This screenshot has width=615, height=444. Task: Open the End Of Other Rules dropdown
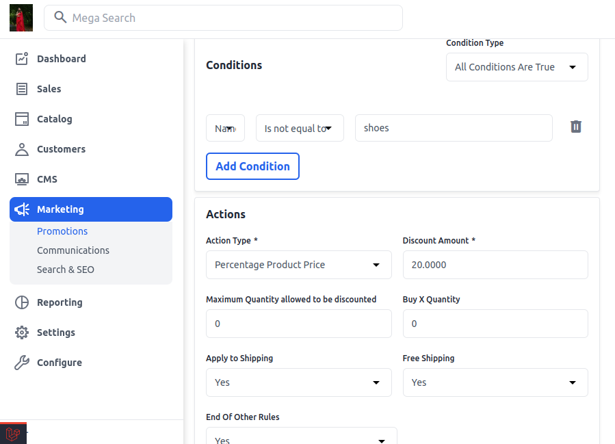click(301, 436)
